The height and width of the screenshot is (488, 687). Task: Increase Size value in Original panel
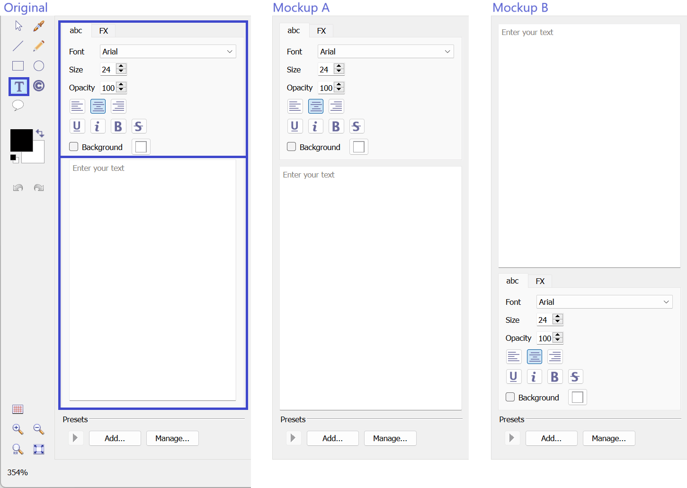pyautogui.click(x=122, y=66)
